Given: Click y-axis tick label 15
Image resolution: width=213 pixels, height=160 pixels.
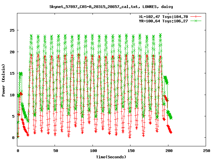Looking at the screenshot, I should pyautogui.click(x=12, y=73).
